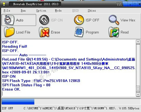Click the Auto button label

20,20
